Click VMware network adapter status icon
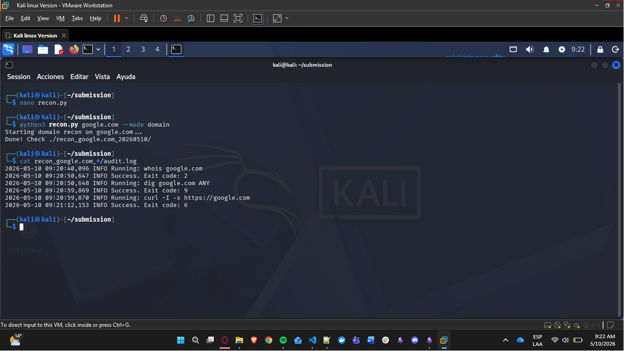This screenshot has width=624, height=351. [567, 325]
